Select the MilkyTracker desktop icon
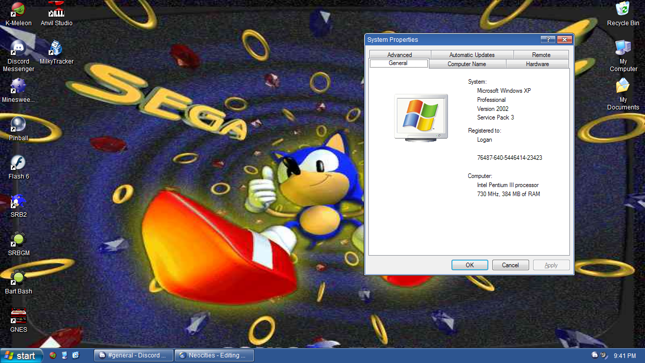Screen dimensions: 645x363 tap(56, 48)
